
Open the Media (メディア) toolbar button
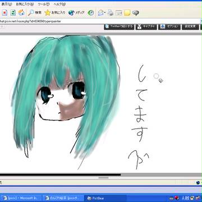pos(76,12)
